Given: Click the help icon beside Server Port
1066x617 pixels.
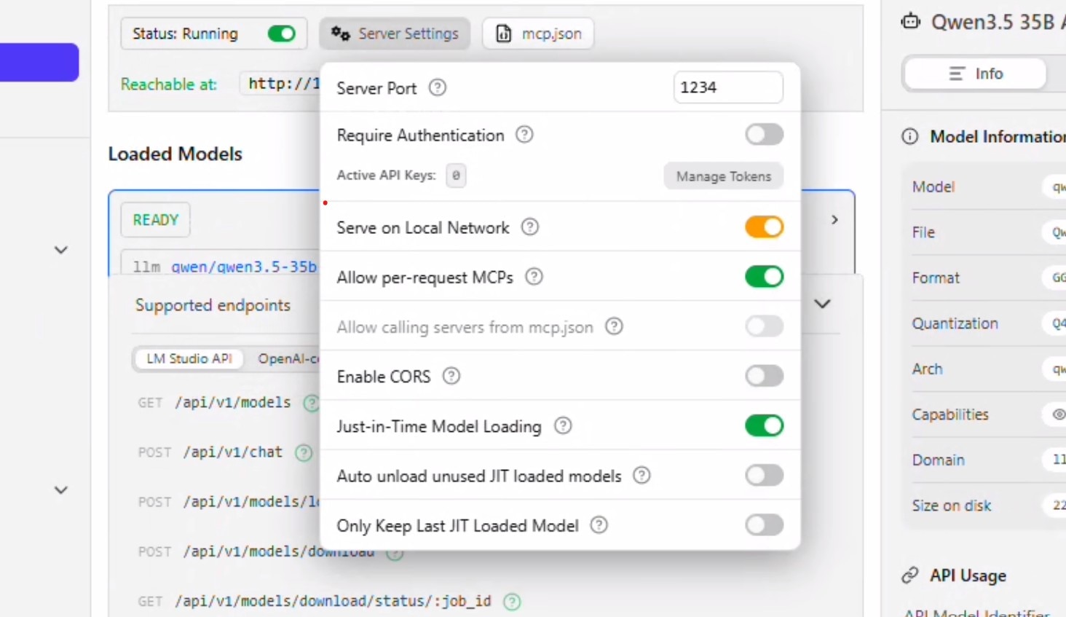Looking at the screenshot, I should pos(437,87).
